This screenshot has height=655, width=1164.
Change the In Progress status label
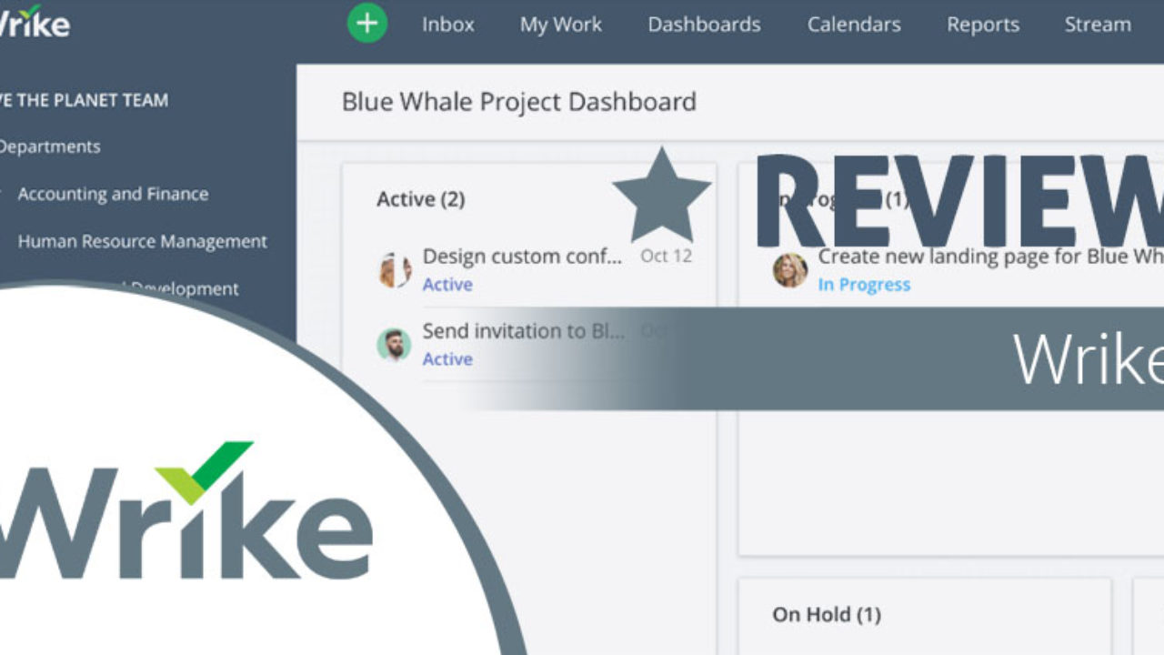[864, 285]
